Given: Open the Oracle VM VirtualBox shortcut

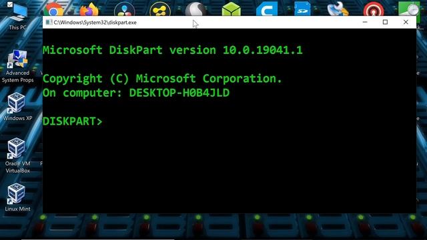Looking at the screenshot, I should click(17, 155).
